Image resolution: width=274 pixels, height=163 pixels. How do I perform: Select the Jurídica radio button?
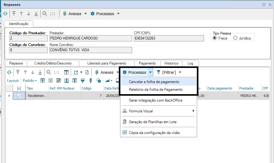(x=235, y=38)
